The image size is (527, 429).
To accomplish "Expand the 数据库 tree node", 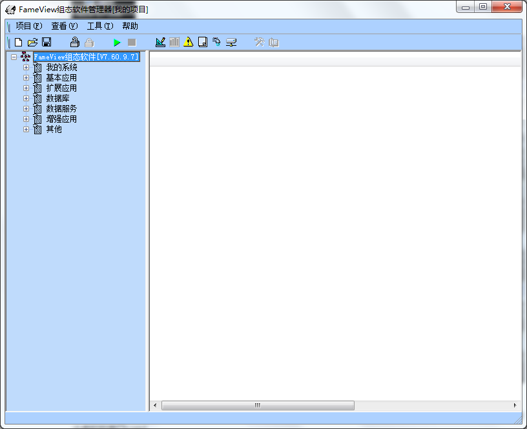I will [26, 99].
